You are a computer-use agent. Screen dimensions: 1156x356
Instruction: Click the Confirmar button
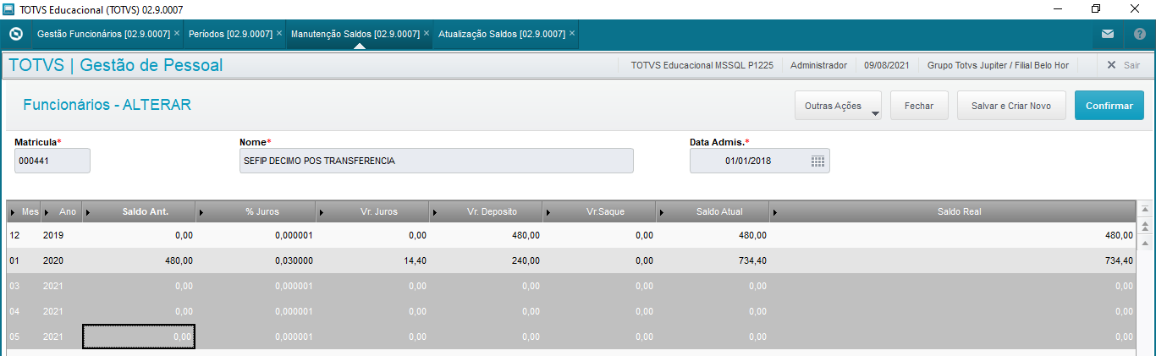point(1109,106)
